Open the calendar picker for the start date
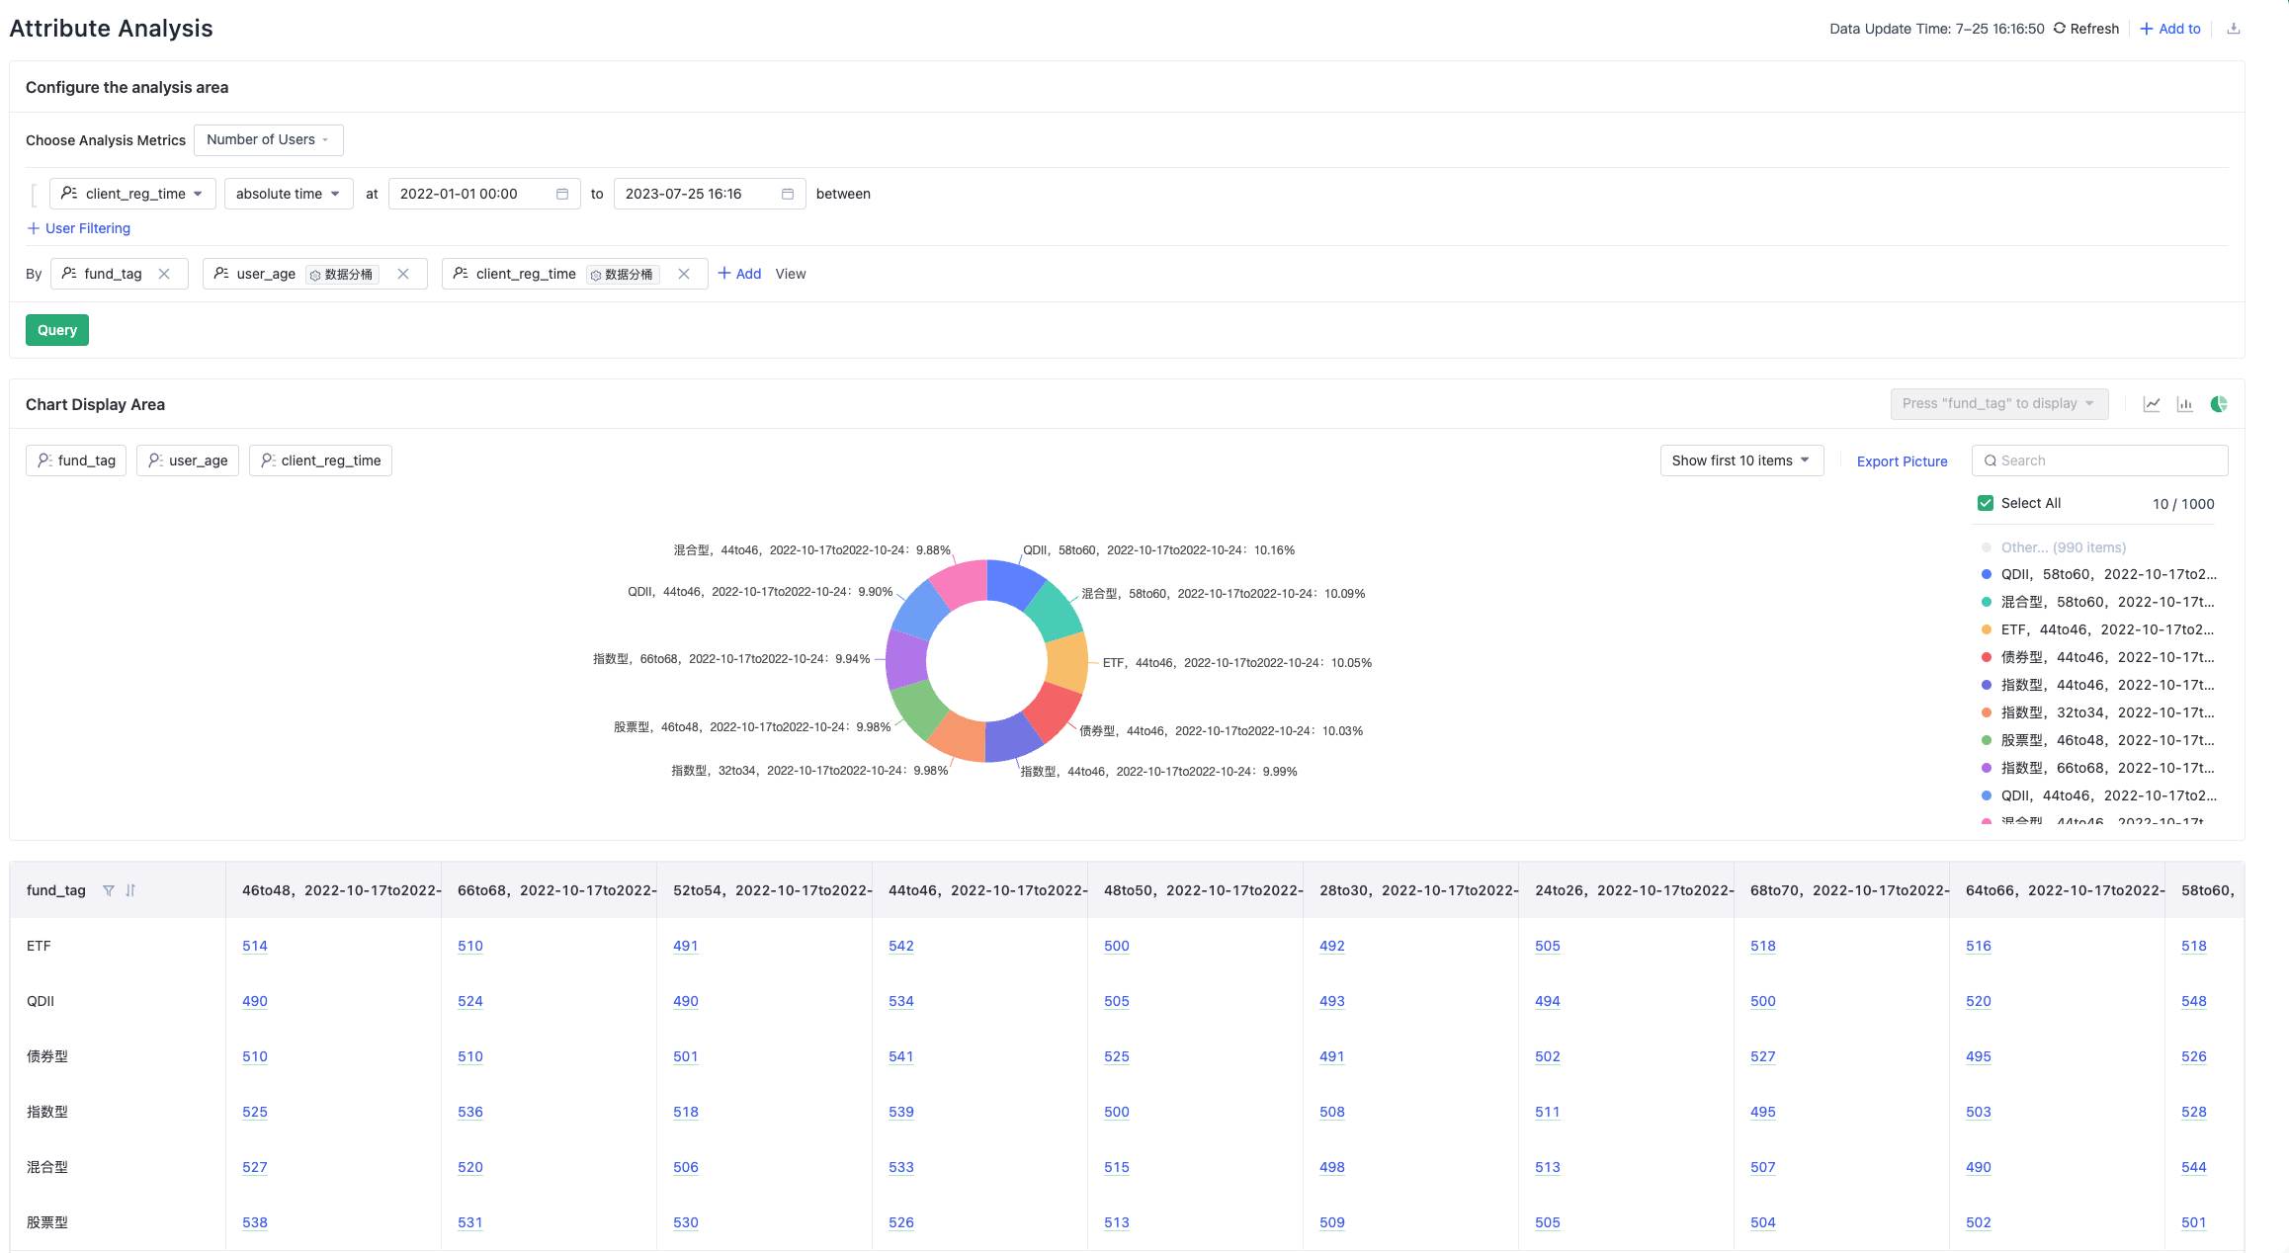Viewport: 2289px width, 1253px height. pos(560,194)
